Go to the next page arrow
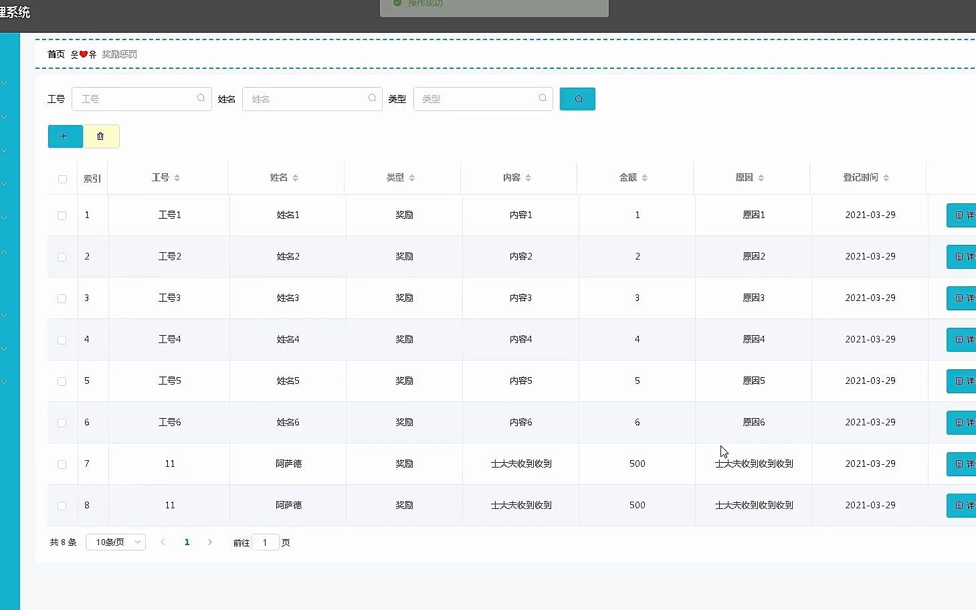 (x=210, y=542)
